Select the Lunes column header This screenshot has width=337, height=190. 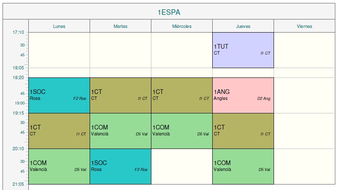pyautogui.click(x=59, y=26)
